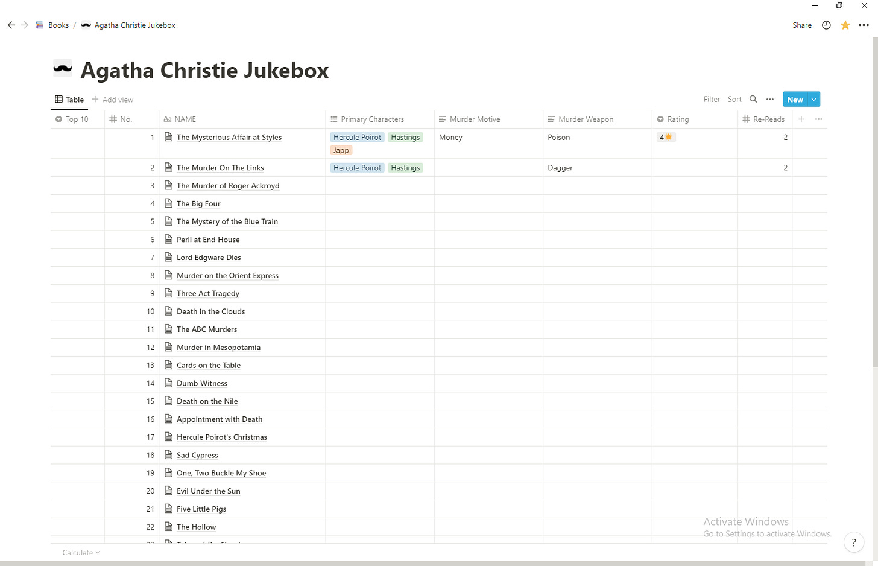This screenshot has height=566, width=878.
Task: Open the Share menu
Action: point(802,25)
